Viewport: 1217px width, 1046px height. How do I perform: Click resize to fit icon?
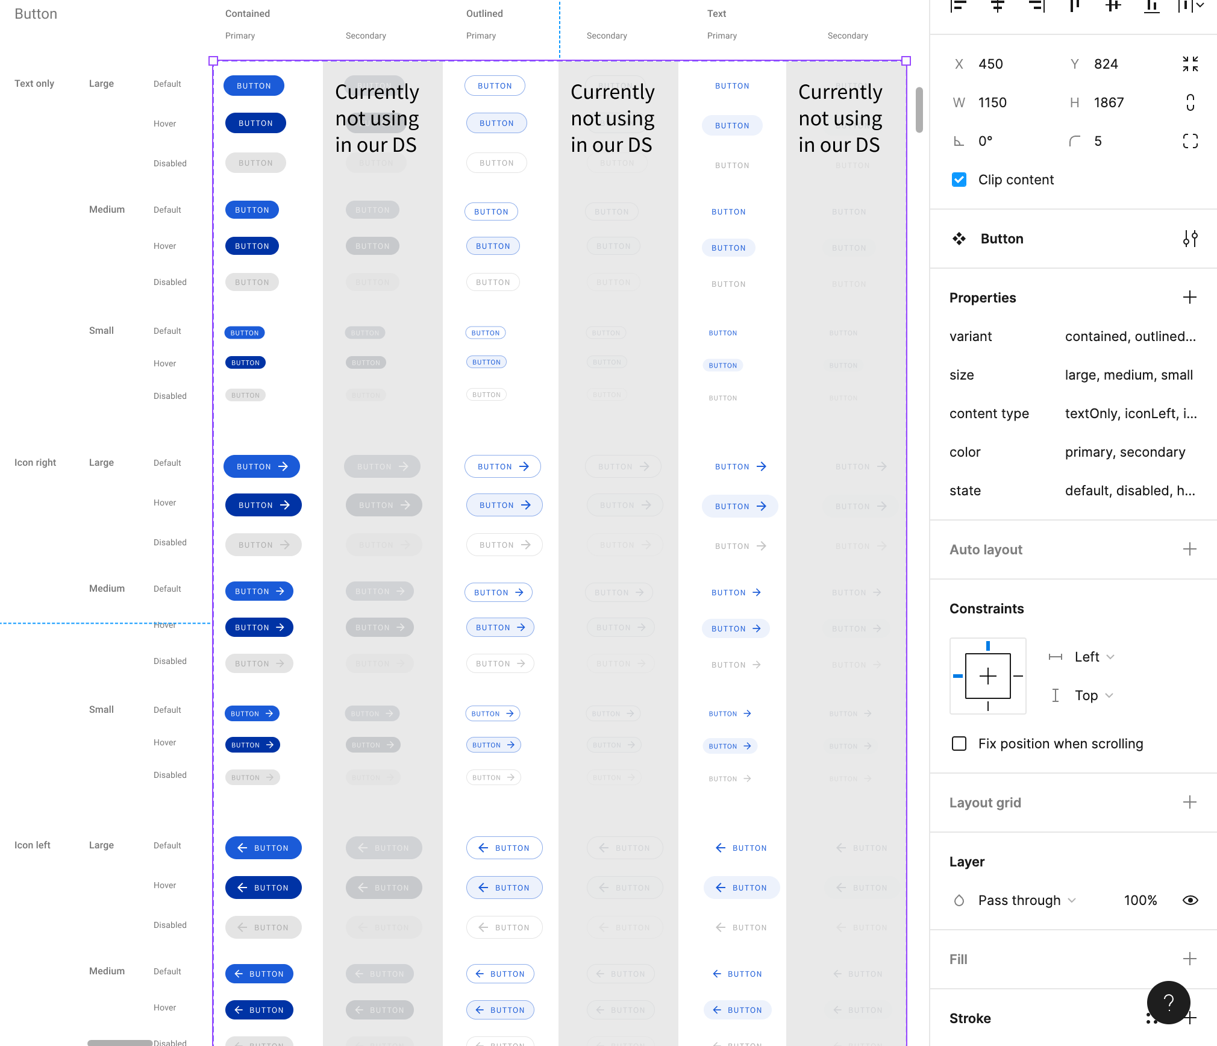point(1190,64)
